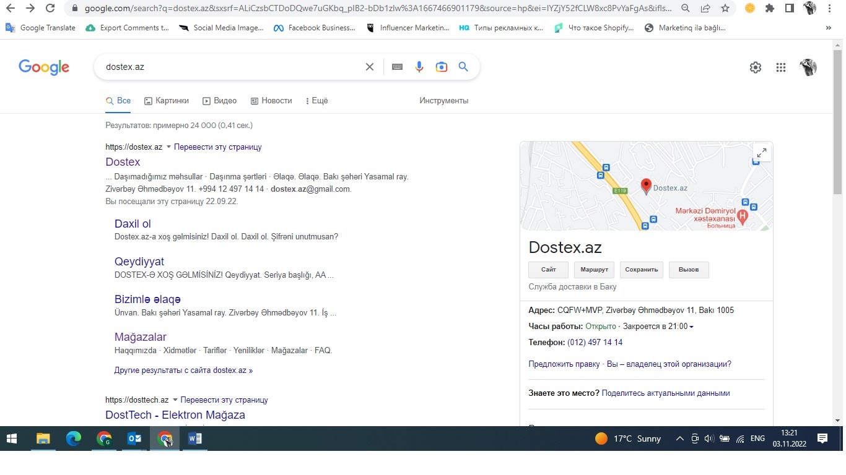Open the Google account avatar

pyautogui.click(x=808, y=67)
